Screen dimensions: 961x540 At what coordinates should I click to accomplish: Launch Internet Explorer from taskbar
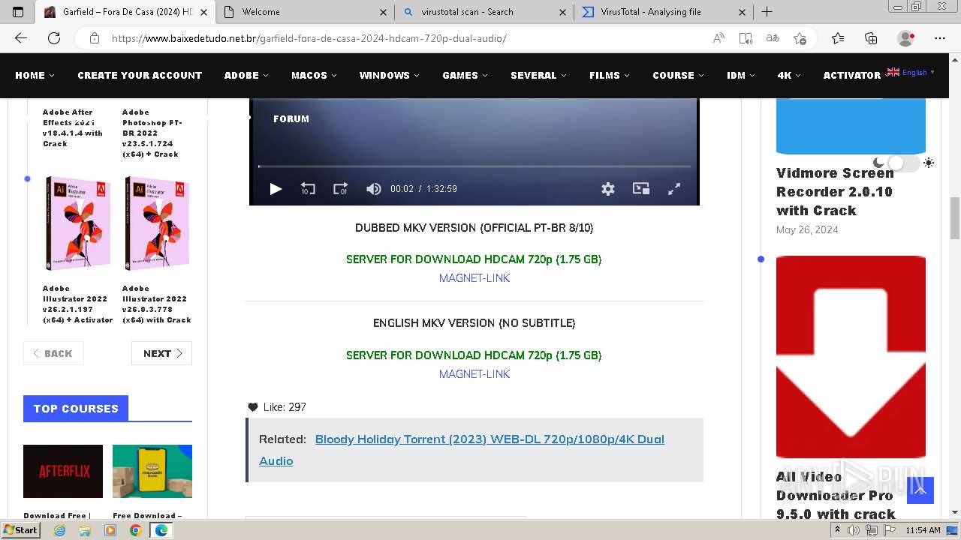pos(60,530)
